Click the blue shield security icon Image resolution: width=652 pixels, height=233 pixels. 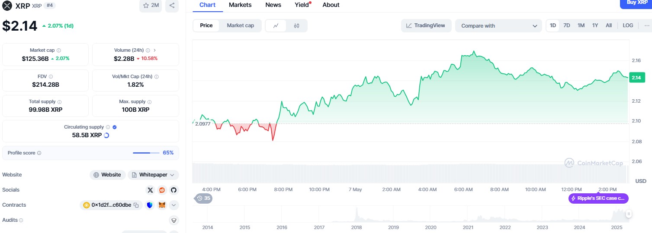click(150, 205)
